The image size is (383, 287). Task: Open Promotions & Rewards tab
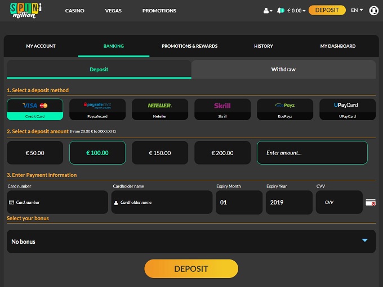(189, 46)
